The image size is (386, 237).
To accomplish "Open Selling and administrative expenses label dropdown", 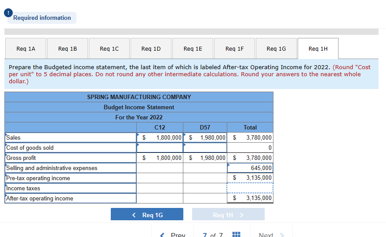I will 70,168.
